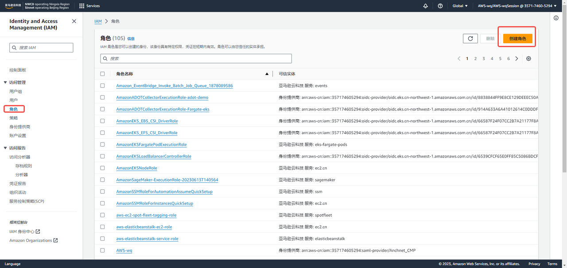Open the Language selector in footer

(x=12, y=264)
